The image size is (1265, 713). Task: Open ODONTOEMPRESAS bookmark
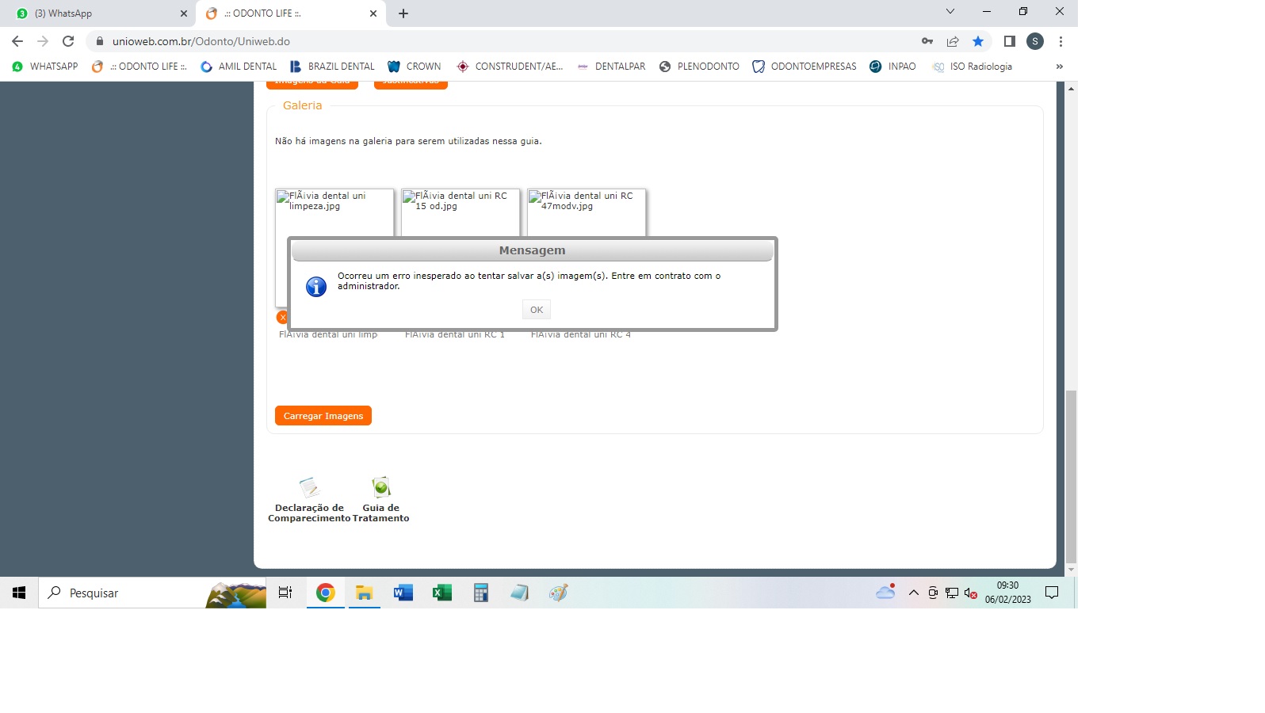(804, 67)
